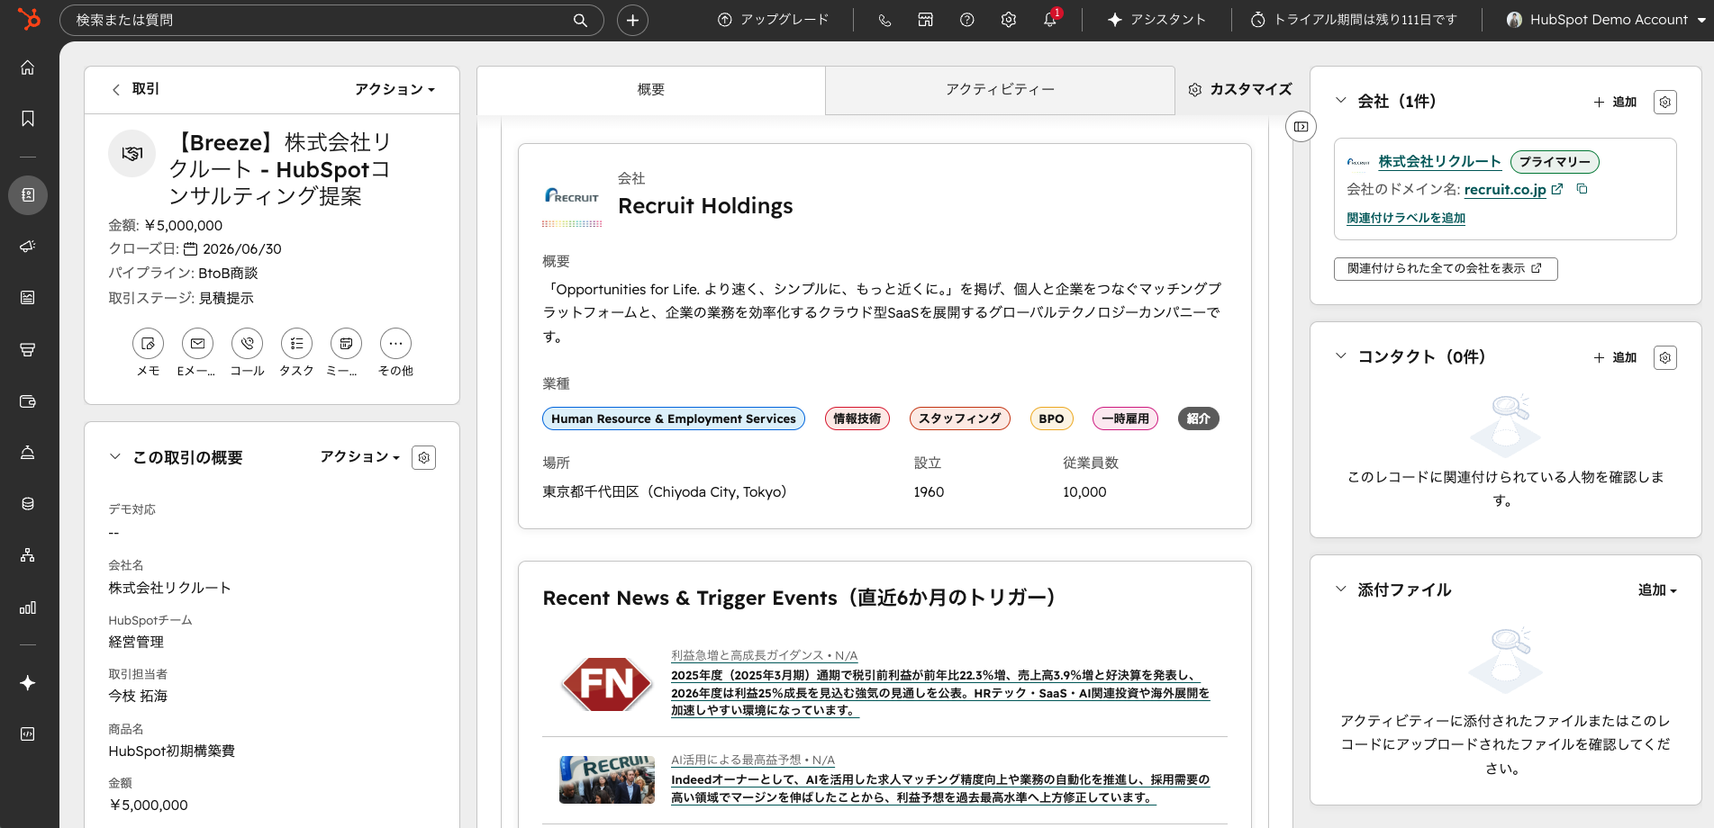Open the close date 2026/06/30 picker
This screenshot has width=1714, height=828.
click(233, 249)
